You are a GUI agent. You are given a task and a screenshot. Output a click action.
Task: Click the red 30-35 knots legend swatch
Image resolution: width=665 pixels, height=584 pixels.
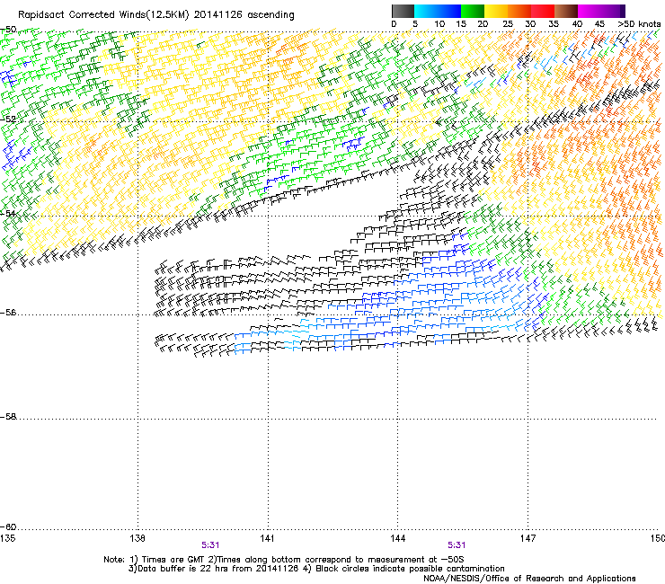[543, 11]
